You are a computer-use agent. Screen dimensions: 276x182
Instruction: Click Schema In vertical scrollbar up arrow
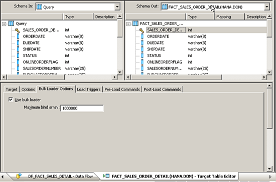120,16
